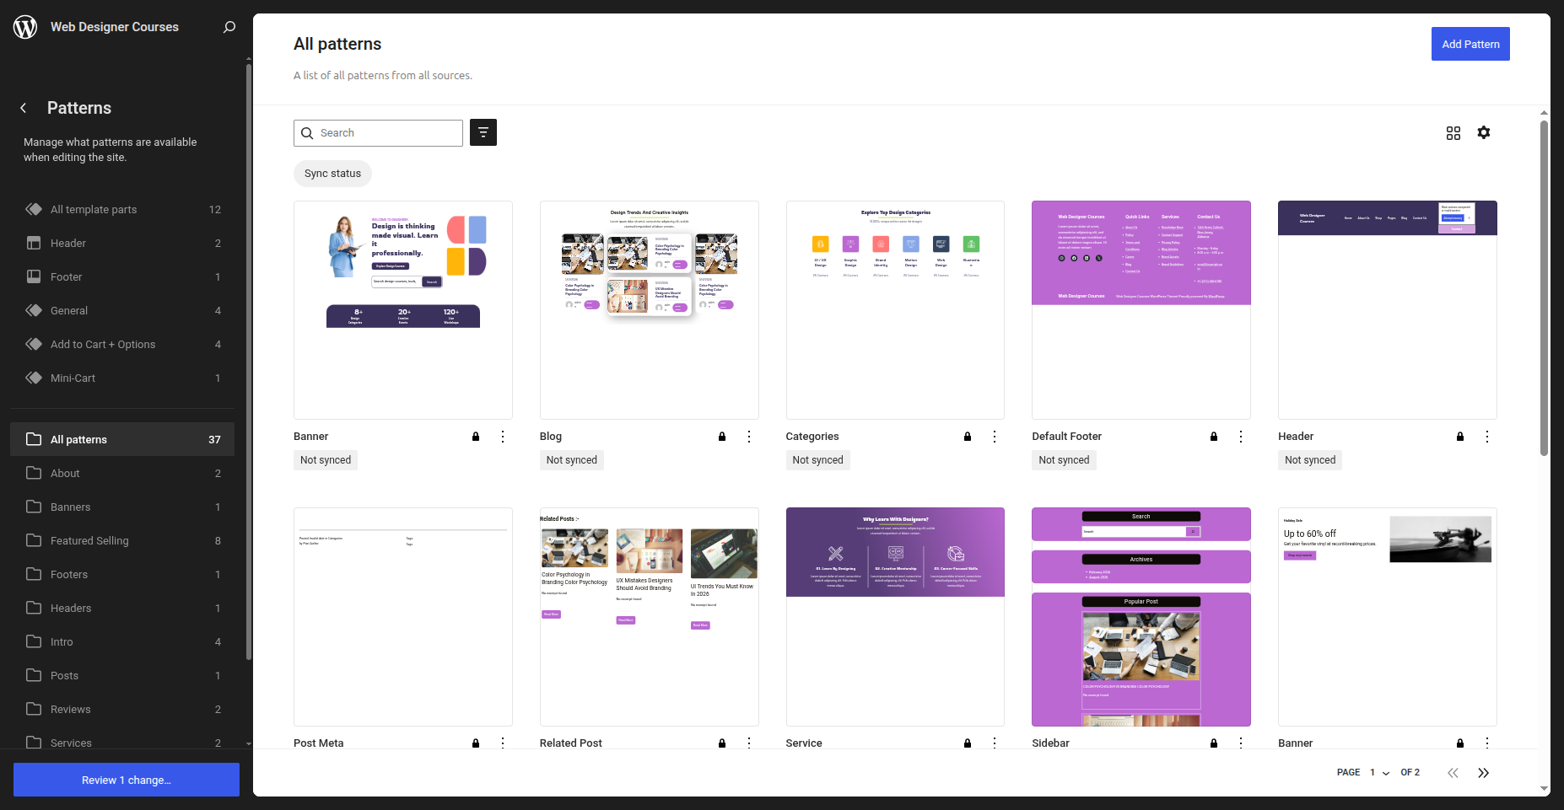This screenshot has width=1564, height=810.
Task: Open view options gear icon
Action: pos(1483,132)
